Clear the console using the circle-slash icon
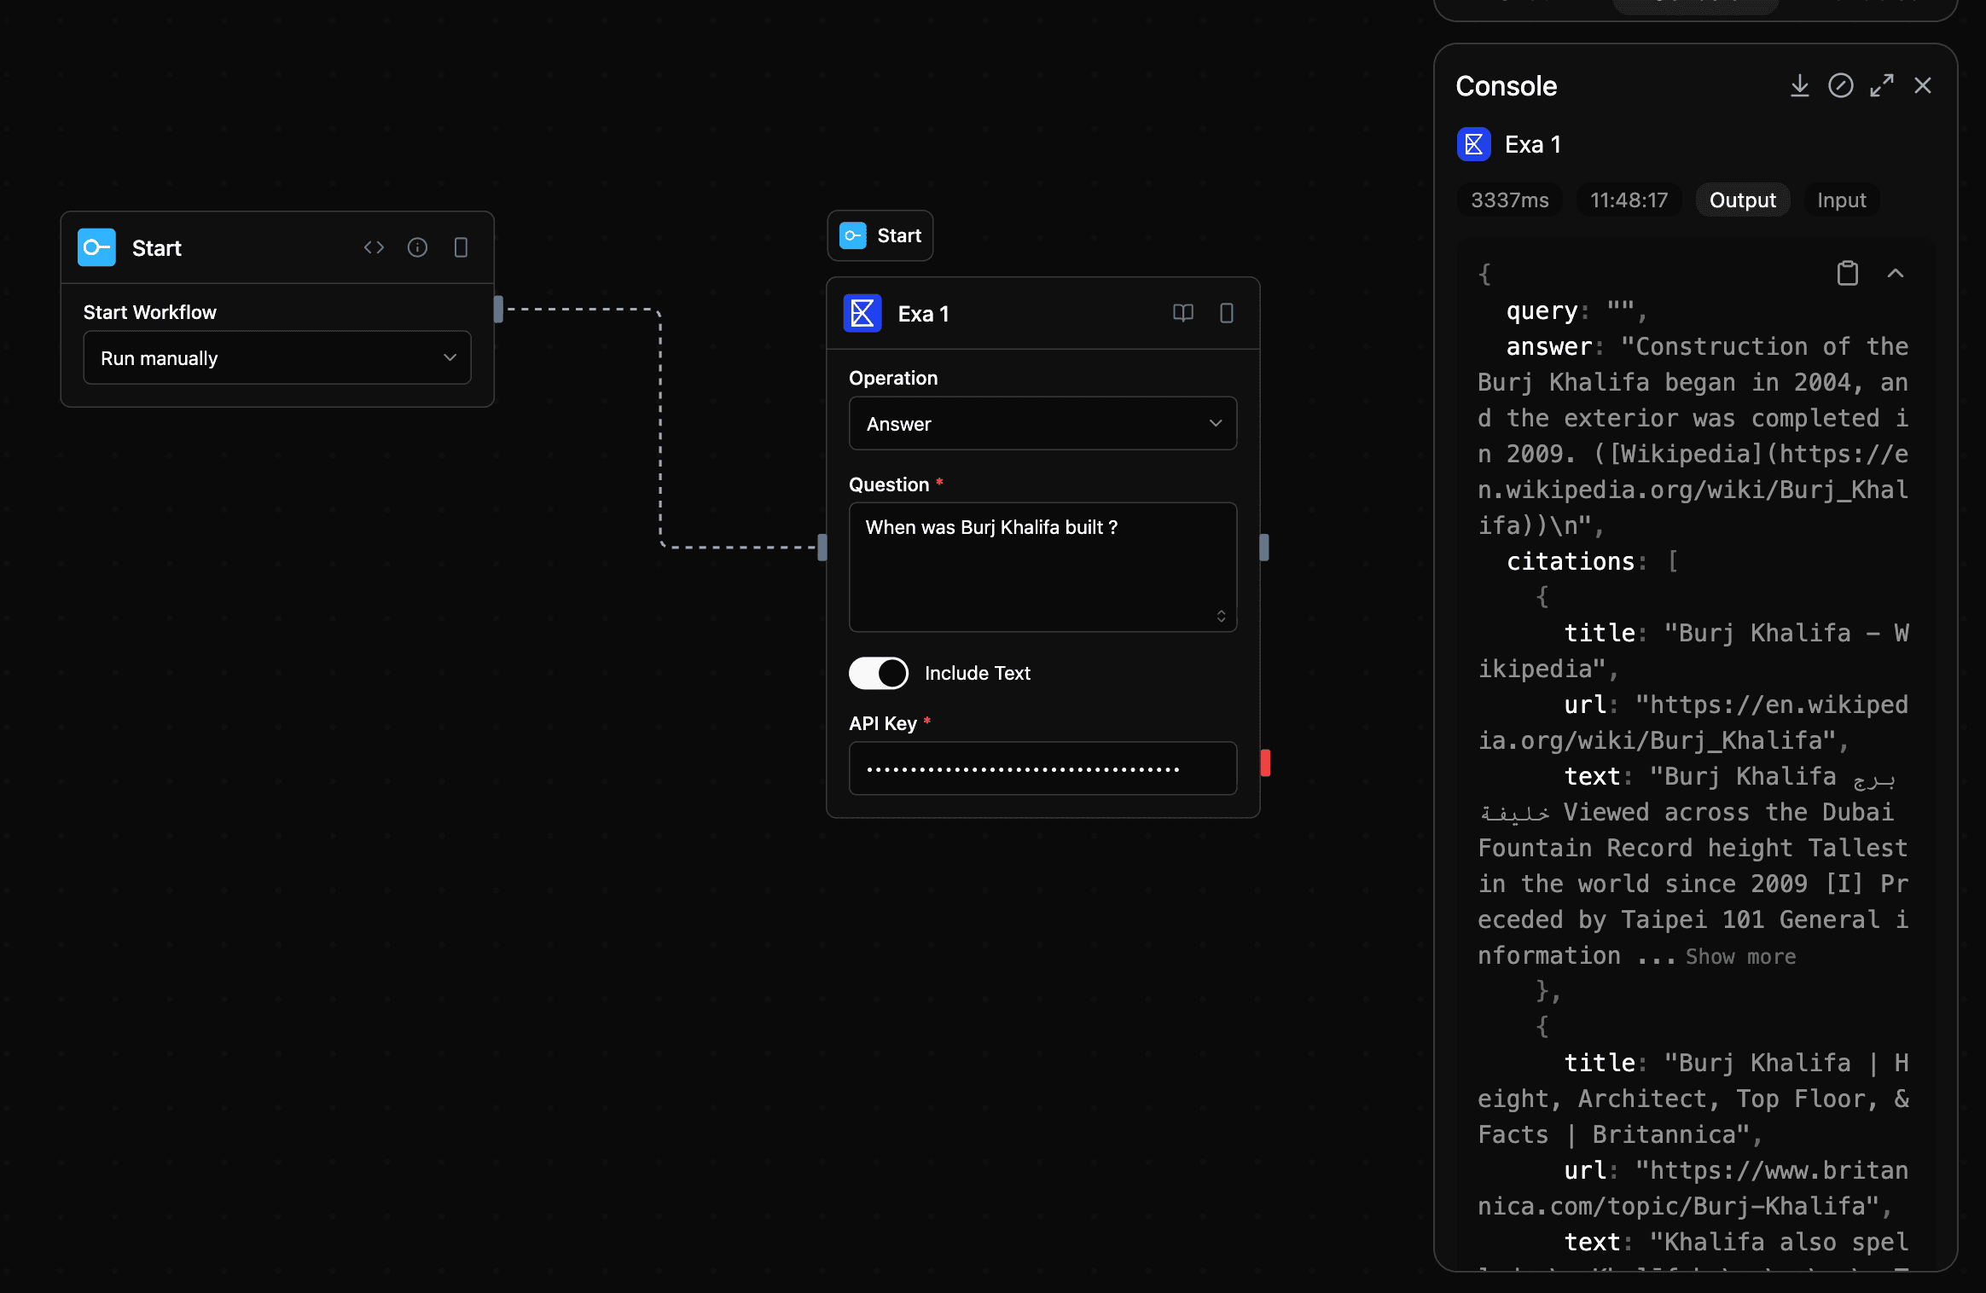Screen dimensions: 1986x1293 (x=1840, y=85)
